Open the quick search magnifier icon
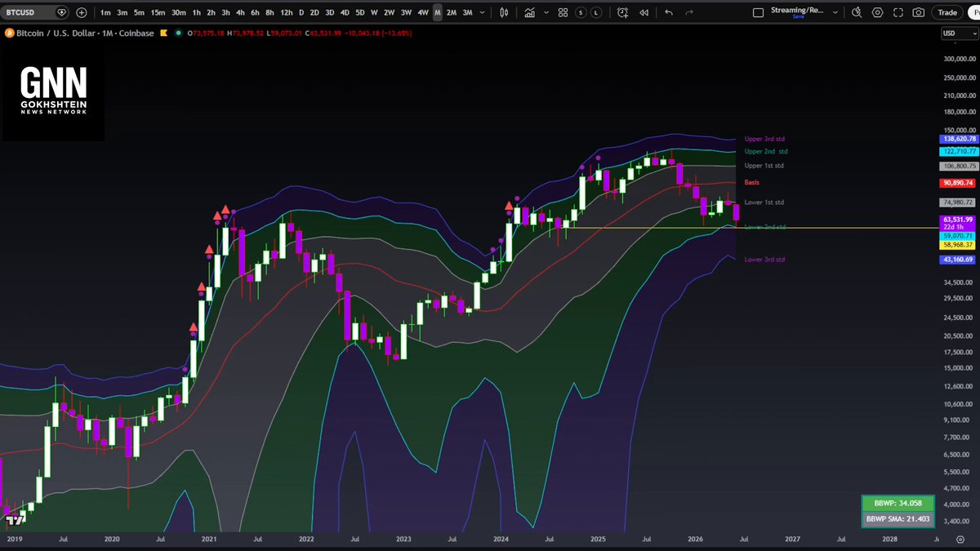 (857, 12)
